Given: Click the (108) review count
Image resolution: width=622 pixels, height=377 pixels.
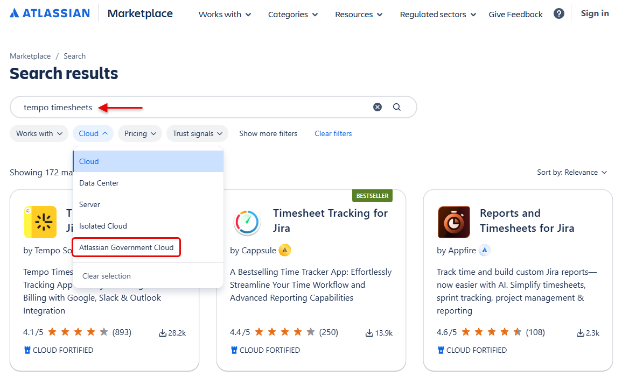Looking at the screenshot, I should tap(535, 332).
